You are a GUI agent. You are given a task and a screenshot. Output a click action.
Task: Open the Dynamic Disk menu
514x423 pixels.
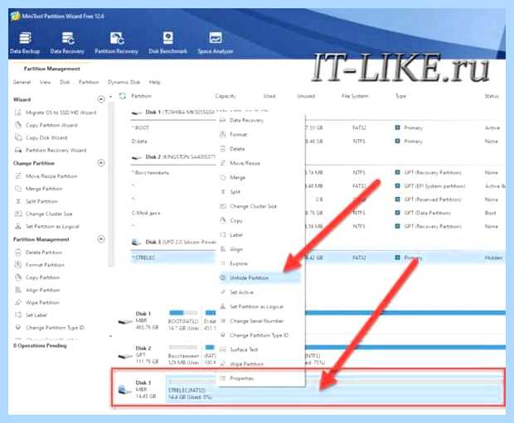124,82
